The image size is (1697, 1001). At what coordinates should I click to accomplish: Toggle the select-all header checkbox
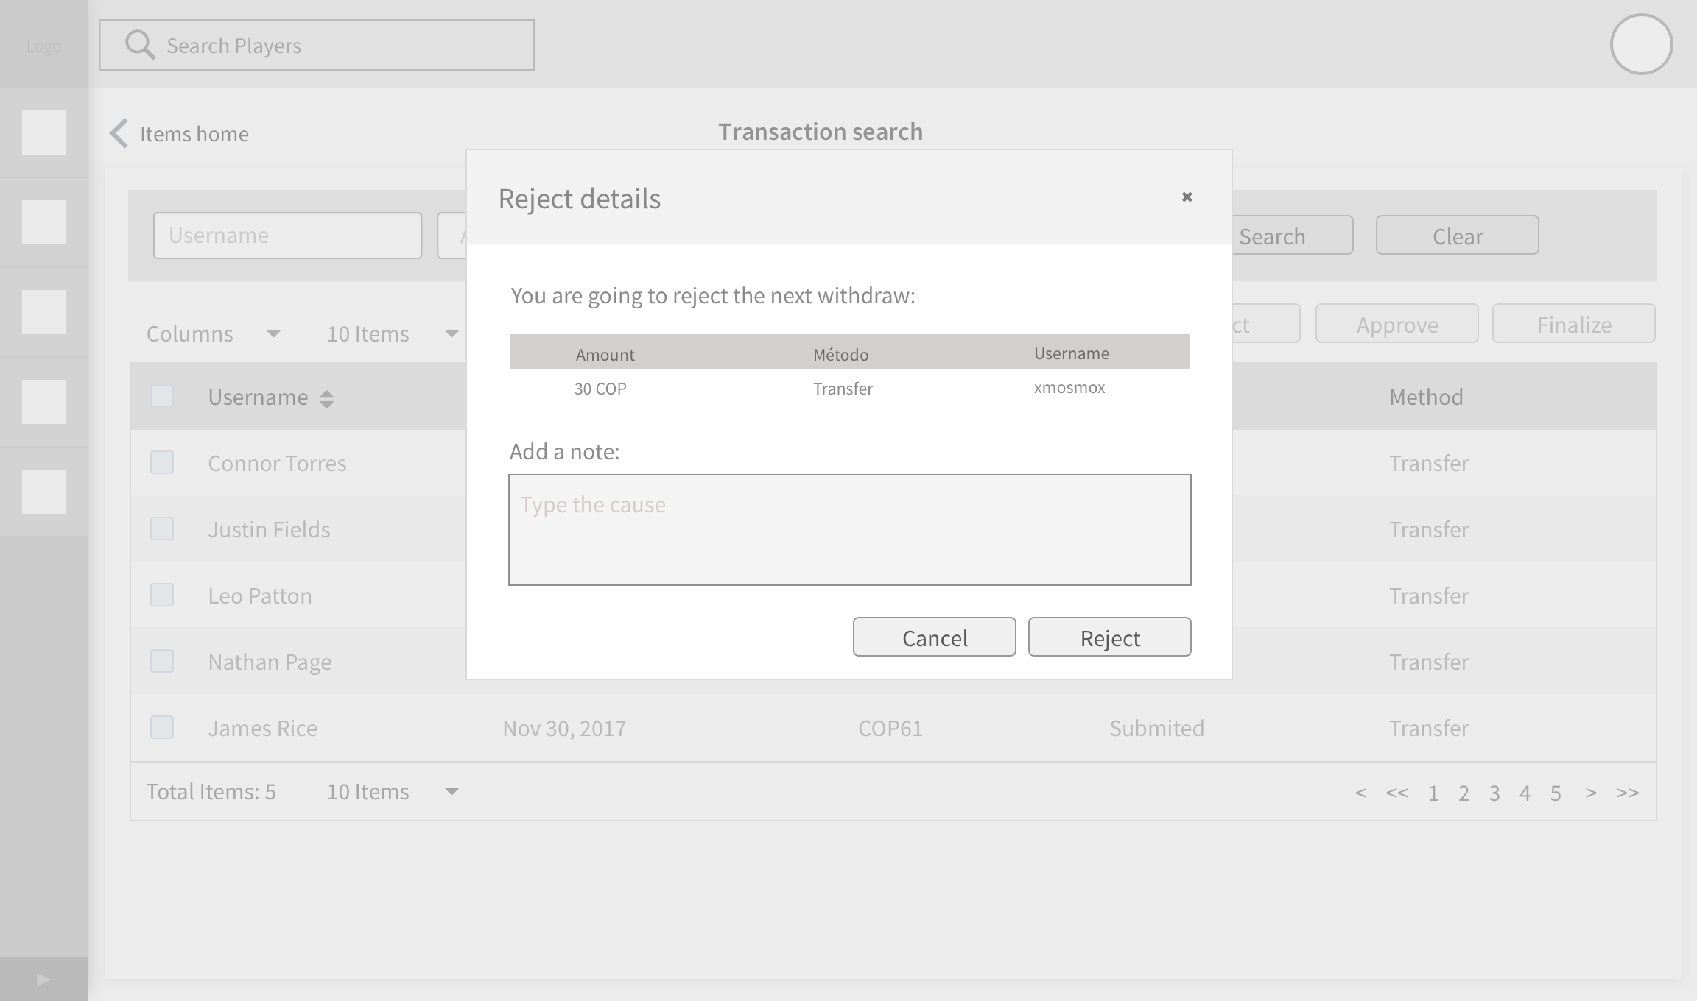tap(162, 397)
